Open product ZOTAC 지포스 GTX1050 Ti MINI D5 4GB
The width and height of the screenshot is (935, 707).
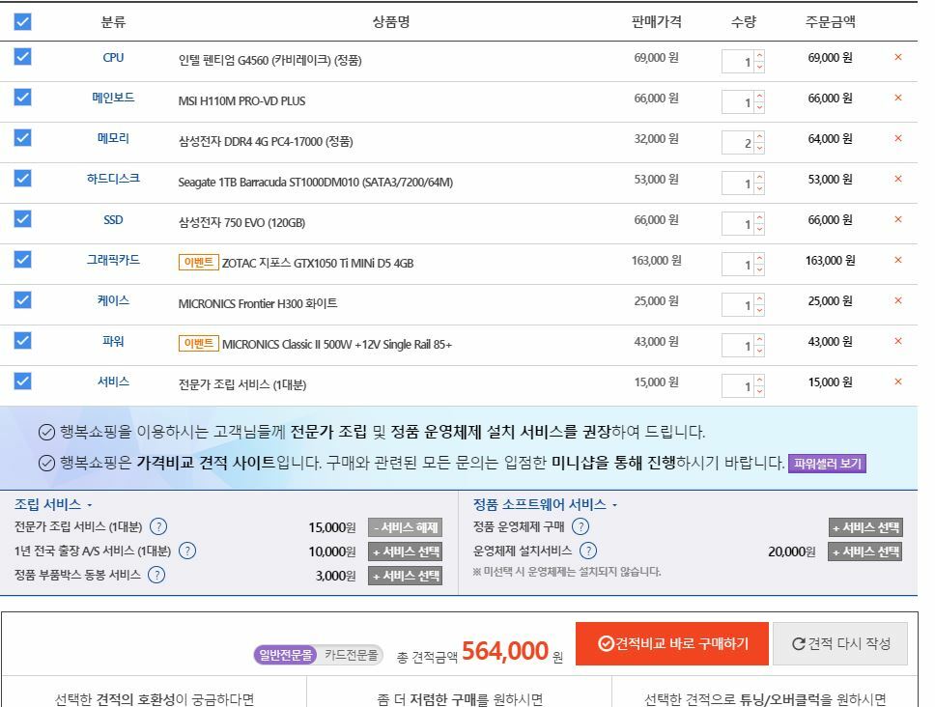coord(318,263)
